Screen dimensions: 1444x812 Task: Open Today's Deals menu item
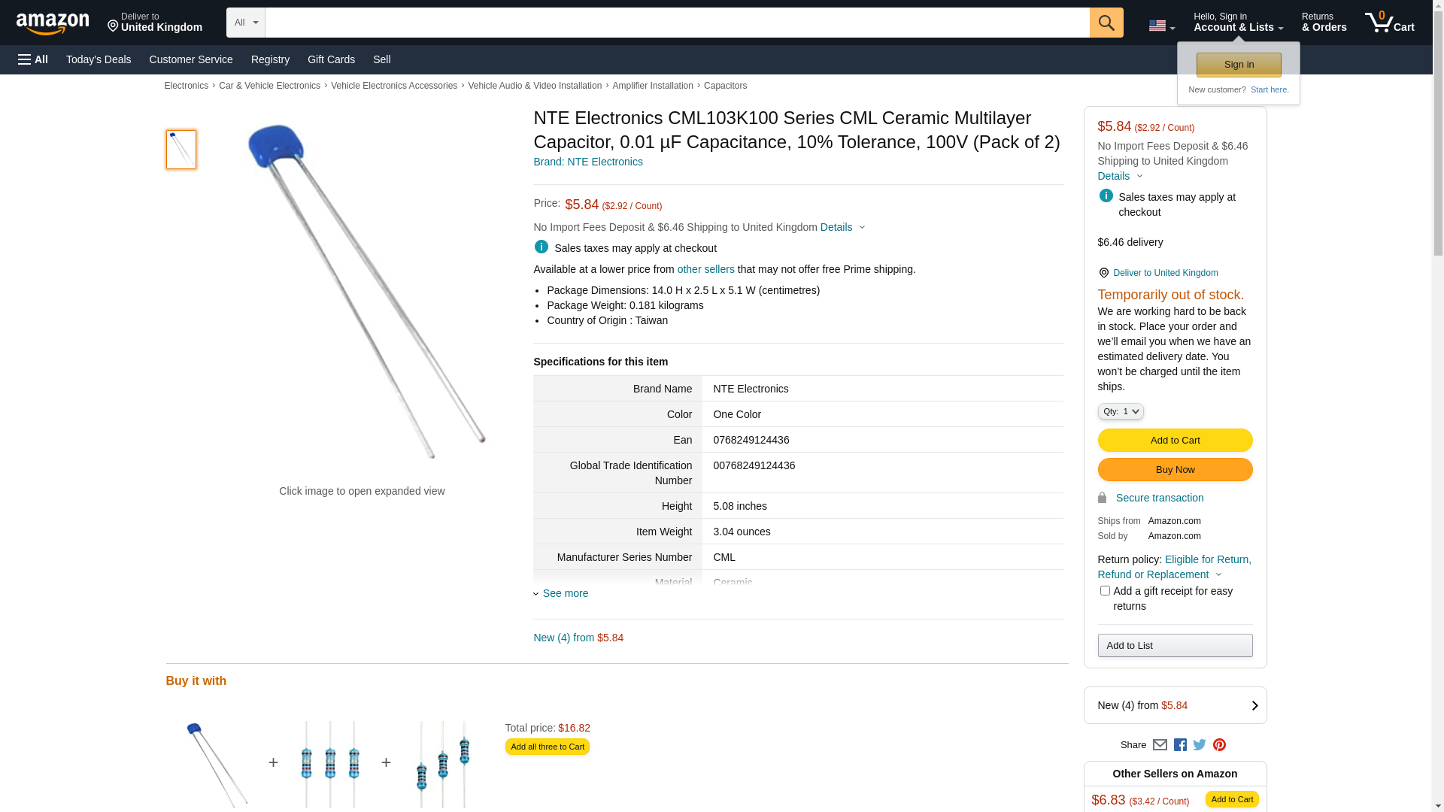[x=99, y=59]
